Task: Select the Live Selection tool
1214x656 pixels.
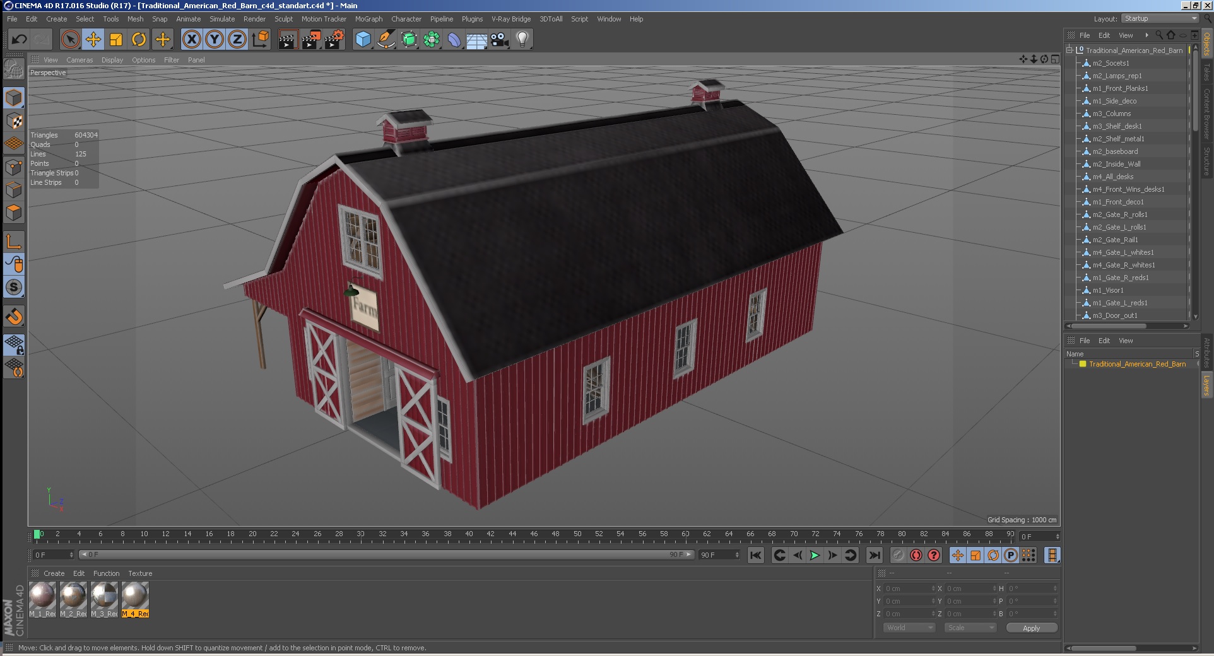Action: click(71, 39)
